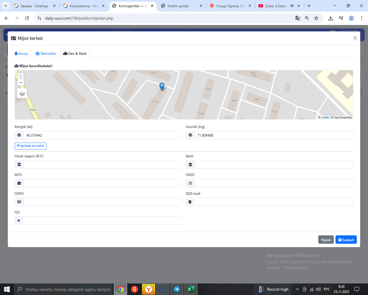The height and width of the screenshot is (295, 368).
Task: Click Chrome's Google Translate page icon
Action: click(x=298, y=18)
